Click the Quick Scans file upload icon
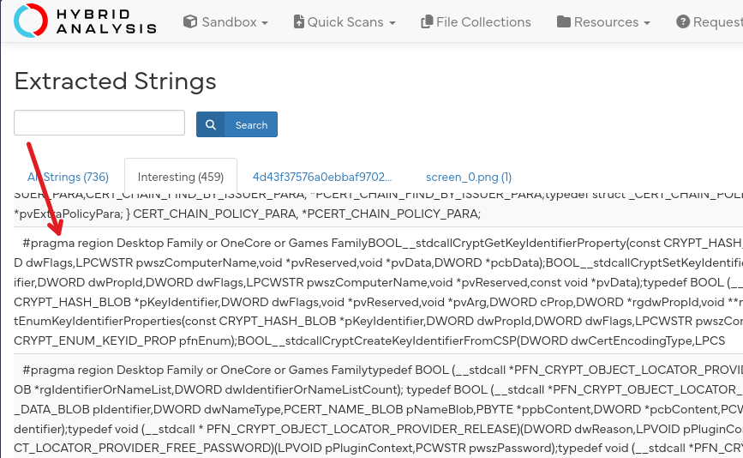The image size is (743, 458). pyautogui.click(x=298, y=22)
